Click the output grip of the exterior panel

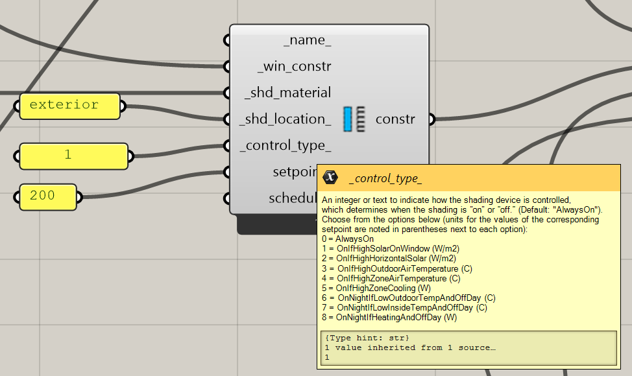coord(123,106)
